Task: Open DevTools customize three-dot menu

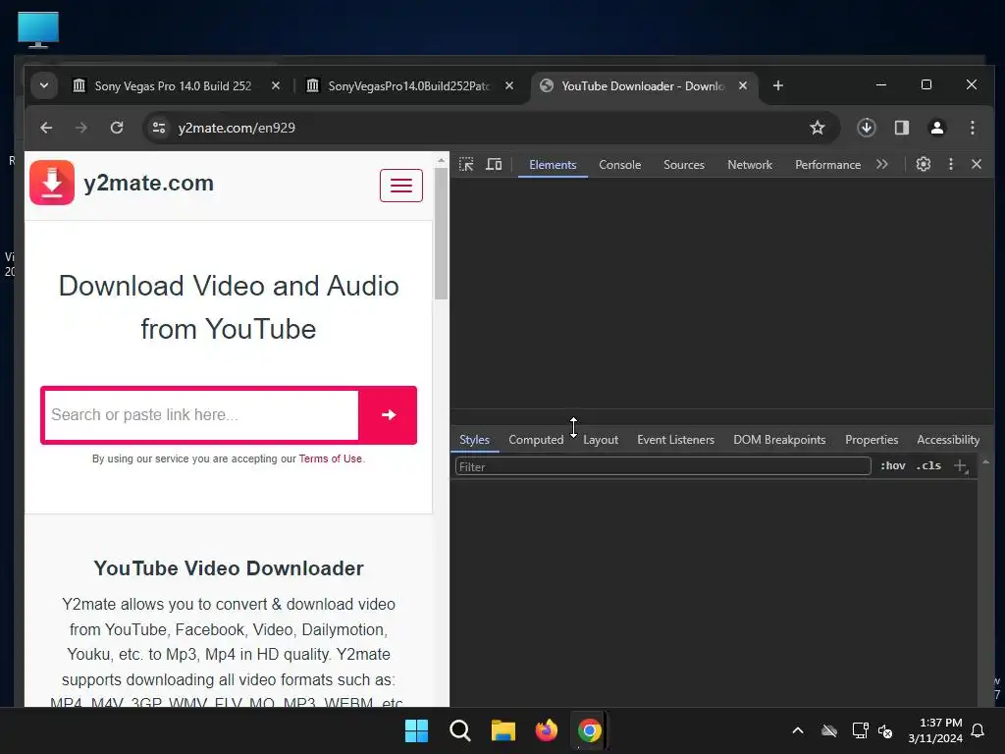Action: pos(950,165)
